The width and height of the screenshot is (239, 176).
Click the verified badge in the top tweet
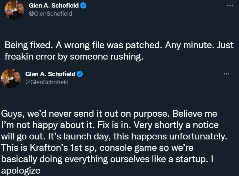point(83,6)
